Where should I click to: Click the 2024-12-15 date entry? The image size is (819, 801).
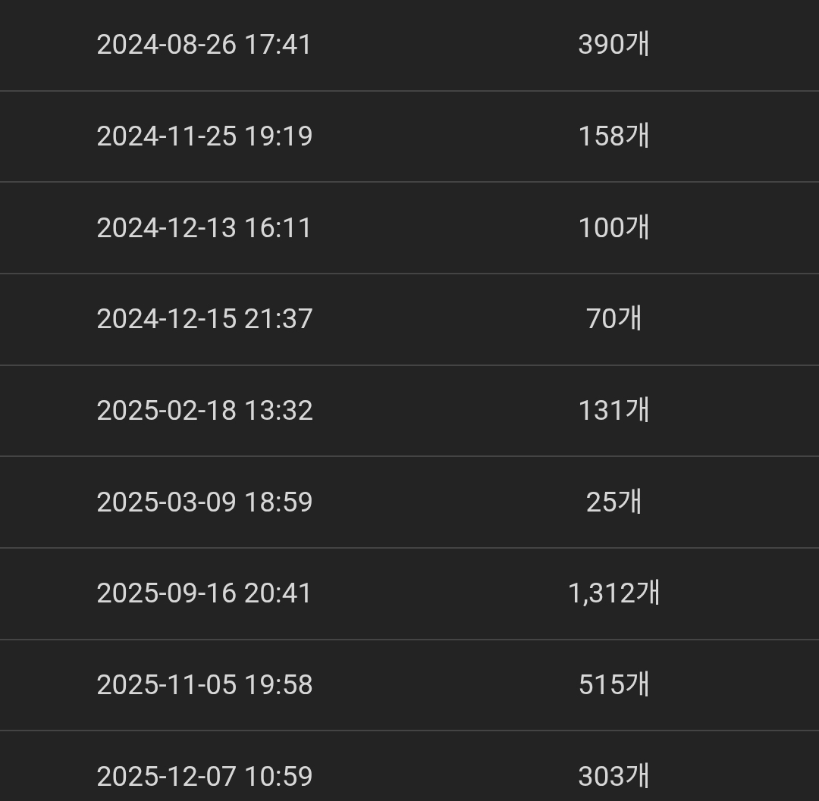(x=204, y=319)
